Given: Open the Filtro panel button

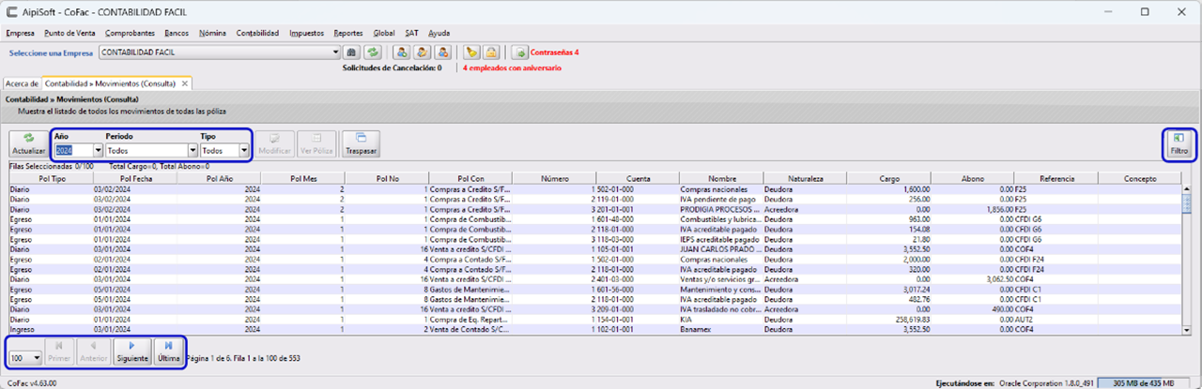Looking at the screenshot, I should (x=1179, y=143).
